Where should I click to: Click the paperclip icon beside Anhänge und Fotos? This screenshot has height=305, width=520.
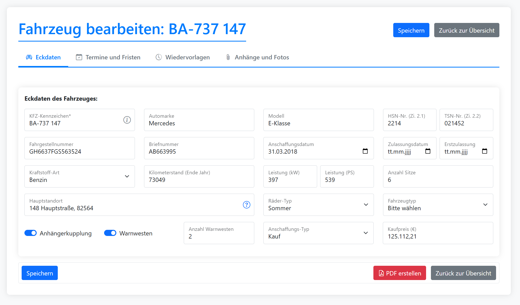click(228, 57)
